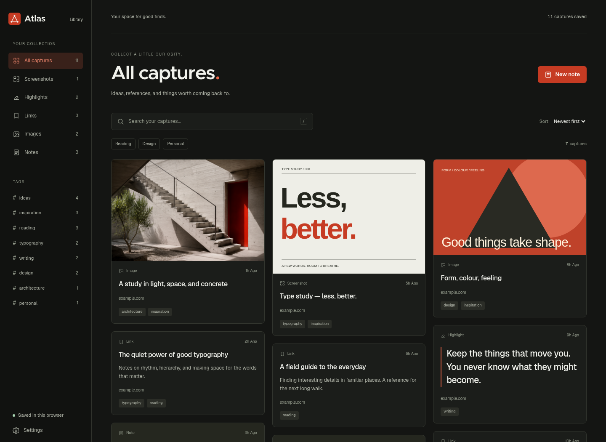The image size is (606, 442).
Task: Open 'Type study — less, better.' title
Action: click(x=318, y=296)
